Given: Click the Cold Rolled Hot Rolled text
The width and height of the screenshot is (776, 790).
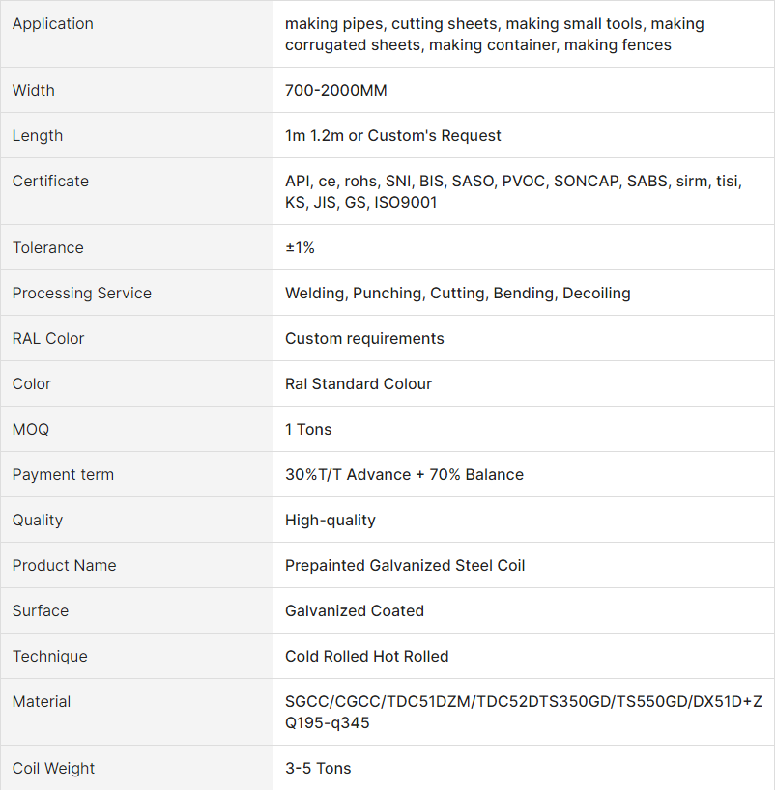Looking at the screenshot, I should (x=366, y=656).
